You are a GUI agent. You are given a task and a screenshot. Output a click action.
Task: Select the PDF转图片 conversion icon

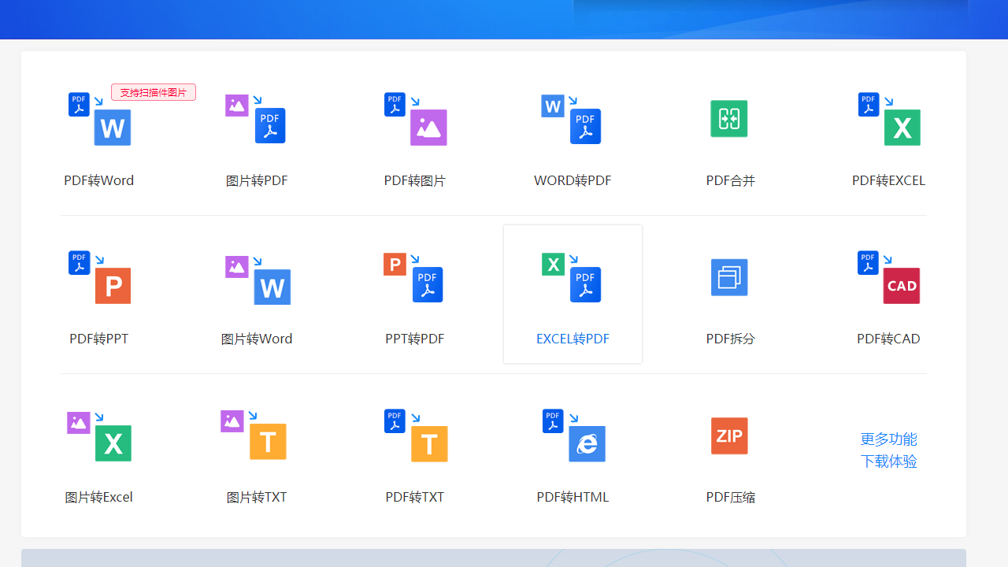coord(415,119)
